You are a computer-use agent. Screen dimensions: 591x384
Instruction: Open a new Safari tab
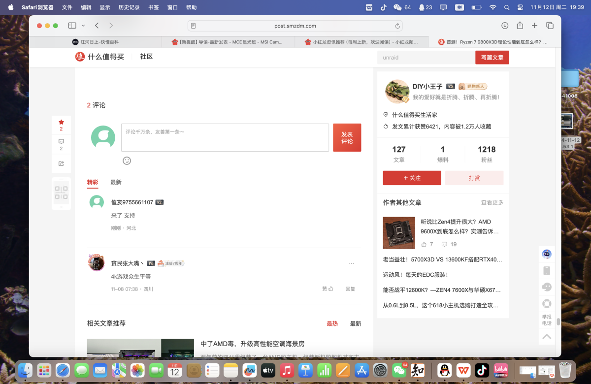[534, 26]
